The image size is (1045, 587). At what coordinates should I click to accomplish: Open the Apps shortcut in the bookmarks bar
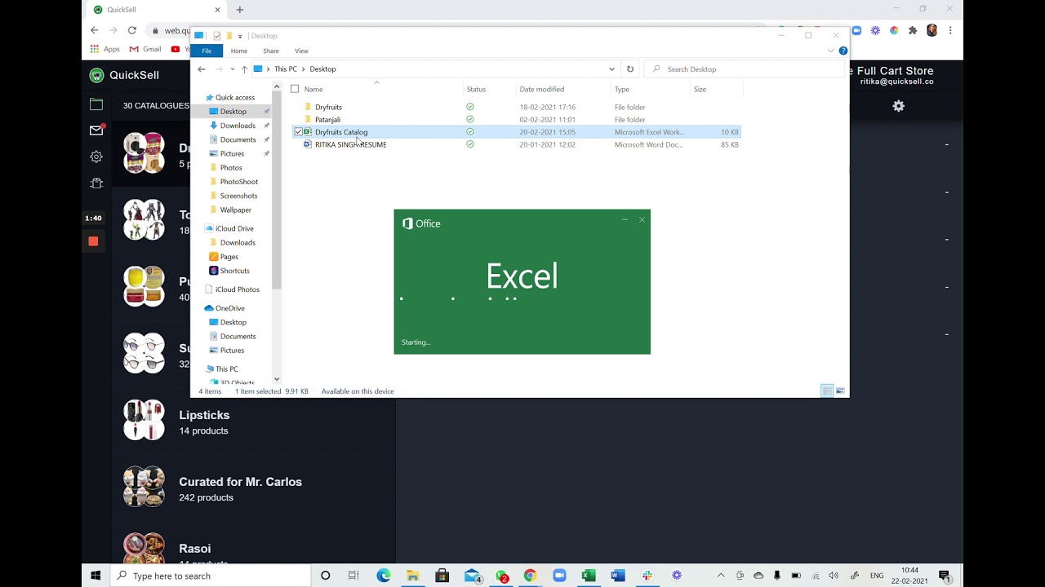tap(104, 49)
